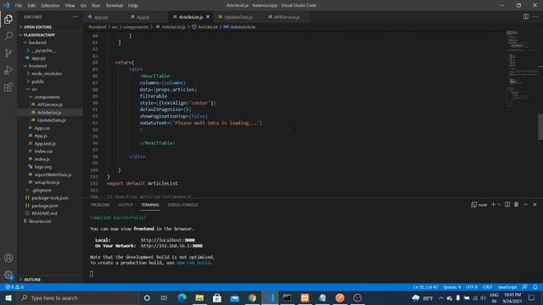
Task: Open the Selection menu
Action: pos(50,5)
